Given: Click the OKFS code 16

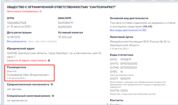Looking at the screenshot, I should [122, 72].
